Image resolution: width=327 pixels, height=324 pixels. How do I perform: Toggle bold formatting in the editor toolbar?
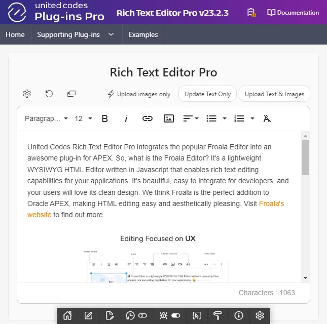coord(105,118)
